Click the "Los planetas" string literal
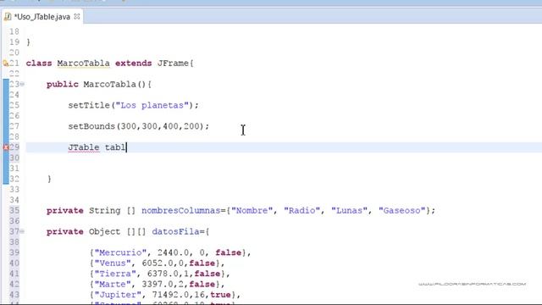 pos(152,105)
